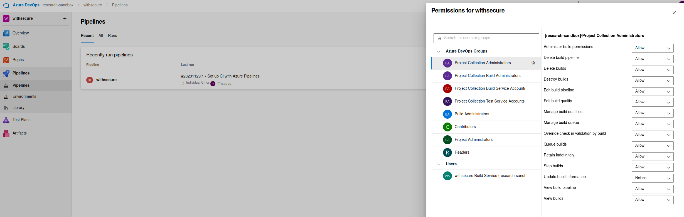
Task: Click the withsecure project W avatar
Action: (x=6, y=19)
